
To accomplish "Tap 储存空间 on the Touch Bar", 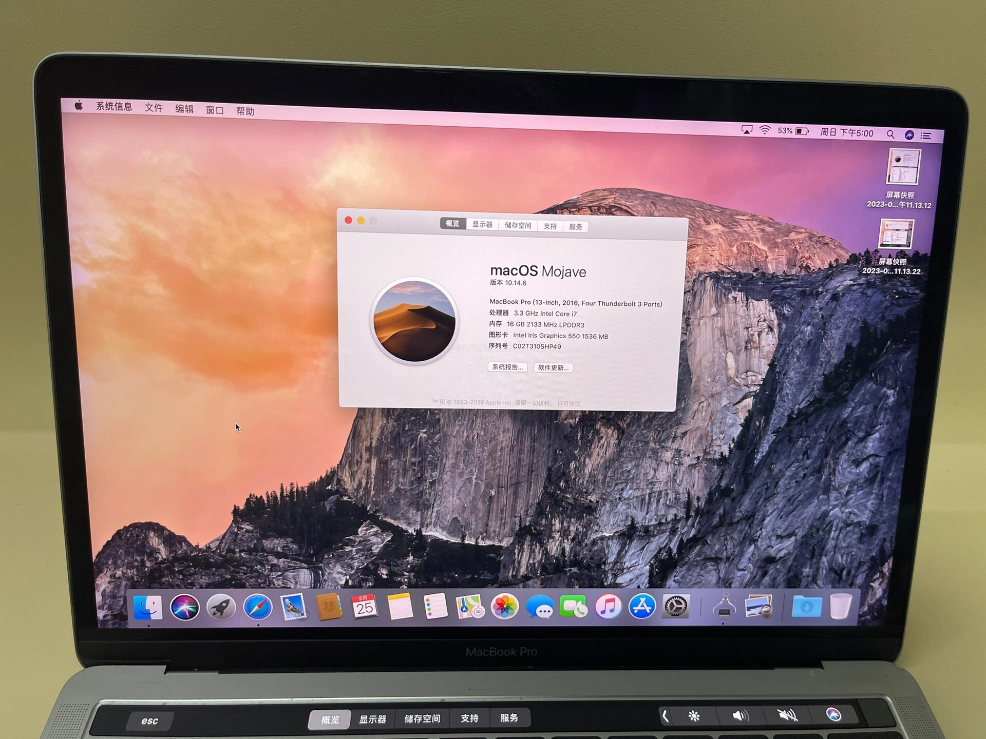I will click(422, 718).
